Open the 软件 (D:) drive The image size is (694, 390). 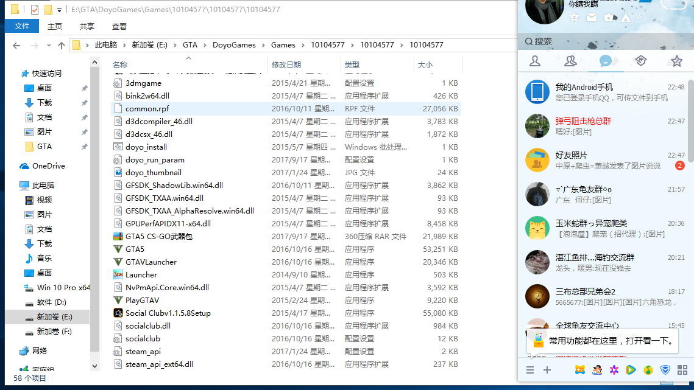pyautogui.click(x=51, y=302)
